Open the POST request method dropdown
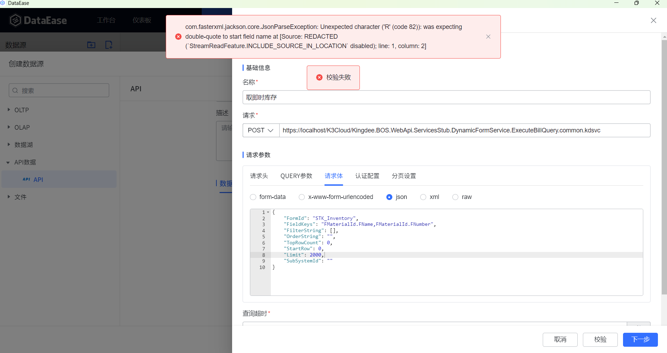 tap(261, 130)
